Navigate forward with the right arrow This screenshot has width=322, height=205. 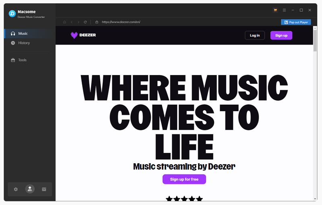78,22
